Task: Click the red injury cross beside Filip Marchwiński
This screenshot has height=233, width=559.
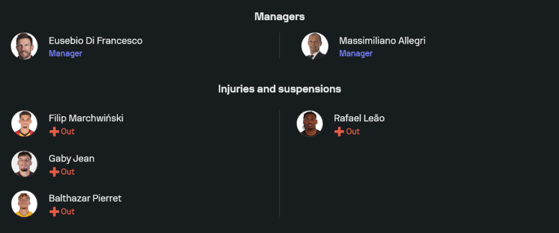Action: pyautogui.click(x=54, y=132)
